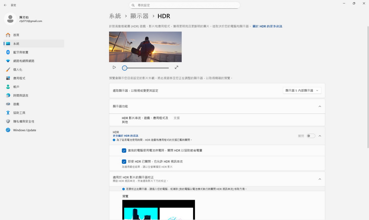Click the video preview seek slider
This screenshot has height=220, width=369.
pos(147,68)
